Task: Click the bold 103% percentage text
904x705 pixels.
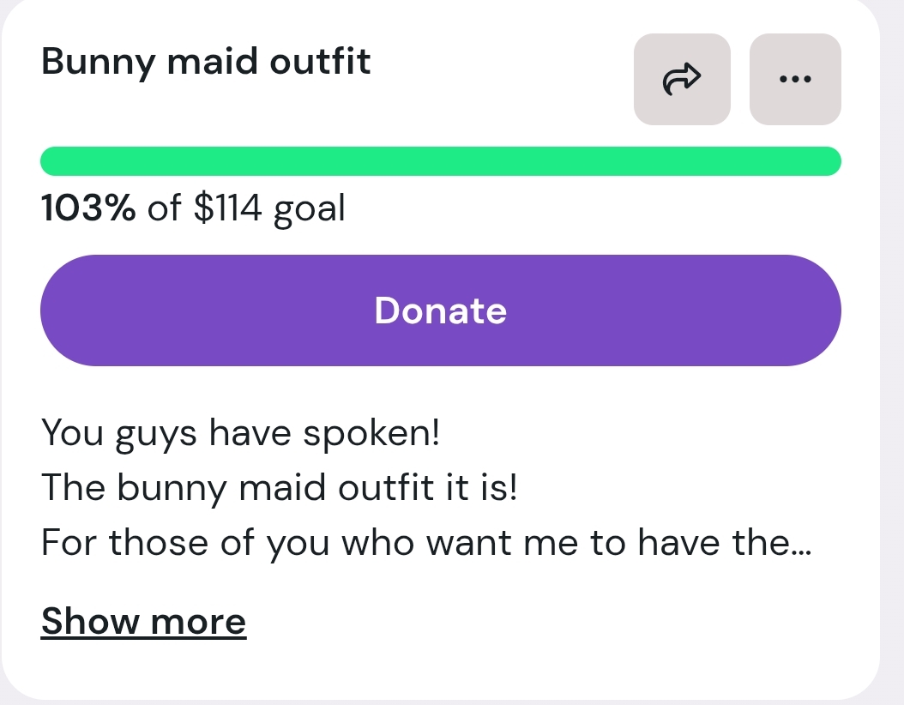Action: 87,208
